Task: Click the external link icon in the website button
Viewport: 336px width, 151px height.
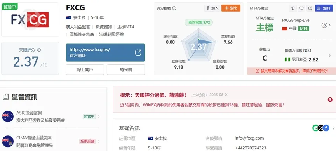Action: click(x=138, y=53)
